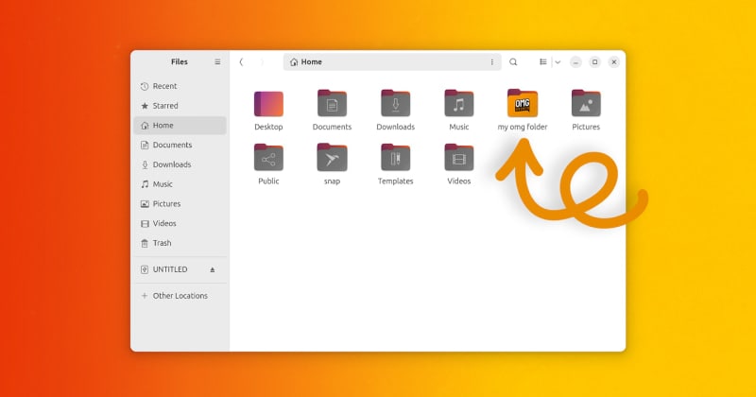756x397 pixels.
Task: Click Other Locations in the sidebar
Action: tap(180, 296)
